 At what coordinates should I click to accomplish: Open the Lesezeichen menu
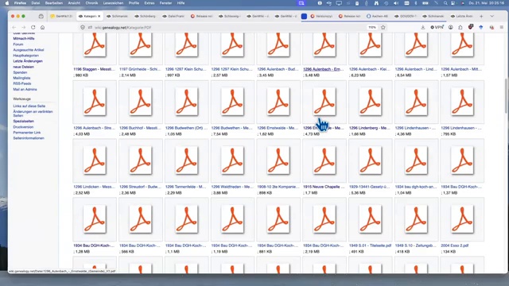[x=113, y=3]
